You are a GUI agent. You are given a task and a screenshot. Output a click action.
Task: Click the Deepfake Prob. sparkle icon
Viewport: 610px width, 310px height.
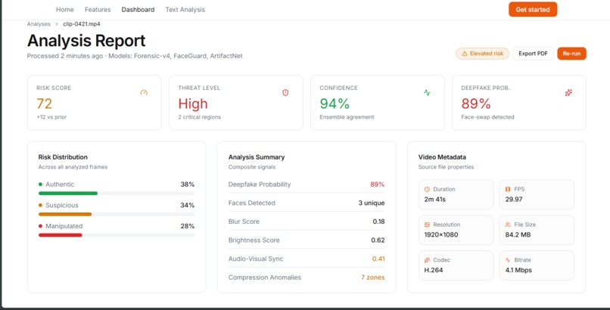tap(569, 92)
